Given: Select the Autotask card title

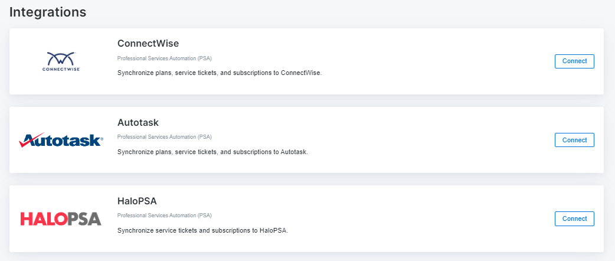Looking at the screenshot, I should (138, 122).
